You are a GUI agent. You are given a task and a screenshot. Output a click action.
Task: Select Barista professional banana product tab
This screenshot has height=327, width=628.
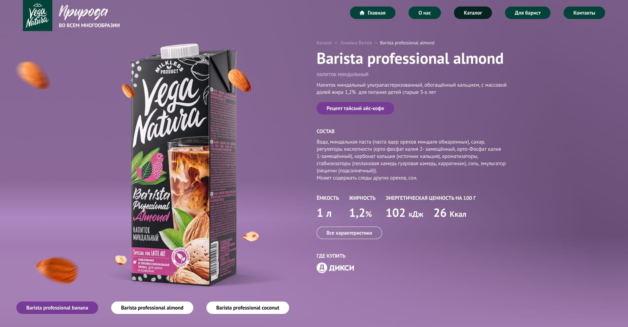[x=57, y=308]
